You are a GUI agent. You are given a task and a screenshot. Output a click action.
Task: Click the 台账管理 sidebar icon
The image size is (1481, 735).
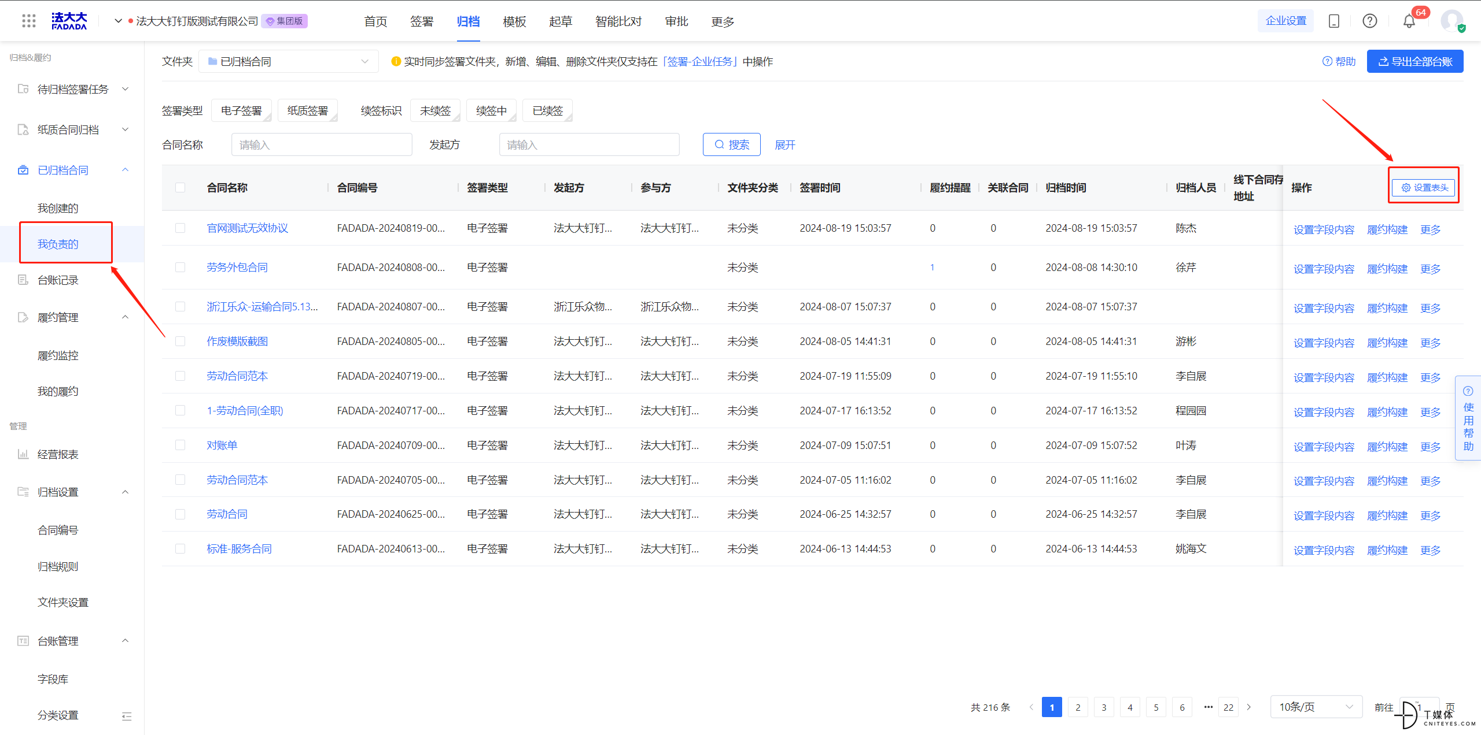click(23, 641)
